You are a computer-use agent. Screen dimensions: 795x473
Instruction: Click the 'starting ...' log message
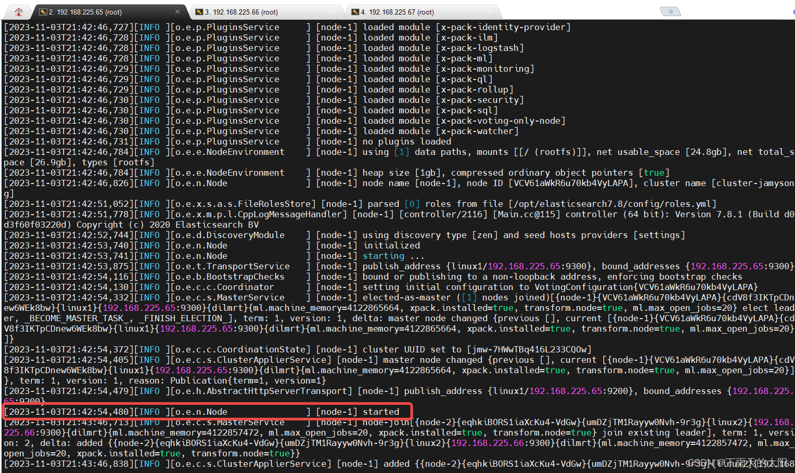[x=394, y=256]
